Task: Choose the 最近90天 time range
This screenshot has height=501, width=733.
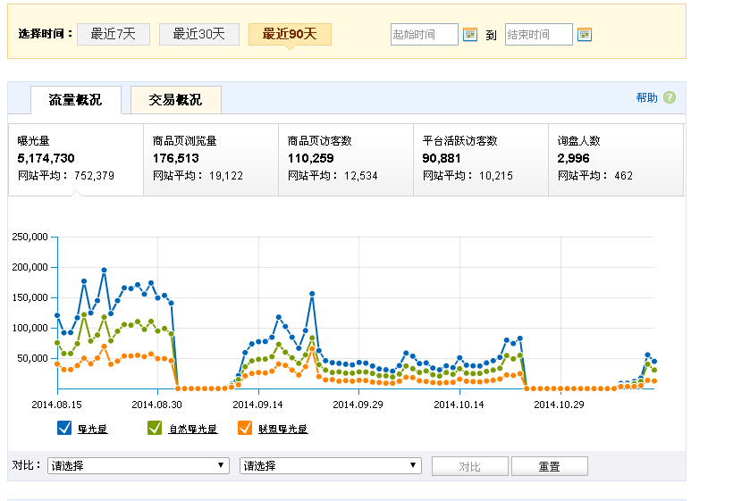Action: click(x=290, y=34)
